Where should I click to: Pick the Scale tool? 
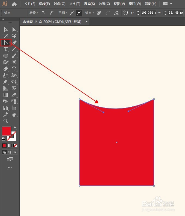coord(6,75)
